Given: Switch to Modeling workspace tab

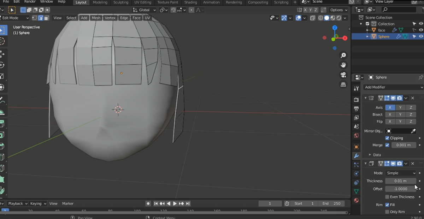Looking at the screenshot, I should (x=100, y=2).
